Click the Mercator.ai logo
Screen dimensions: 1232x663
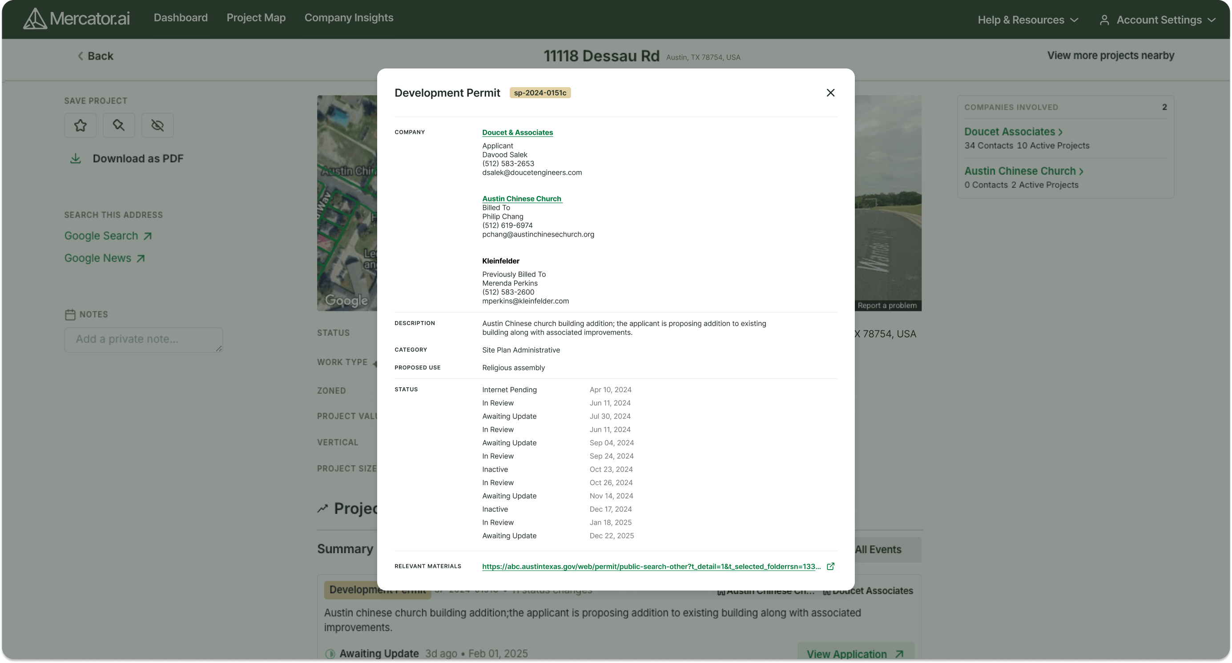click(x=76, y=19)
